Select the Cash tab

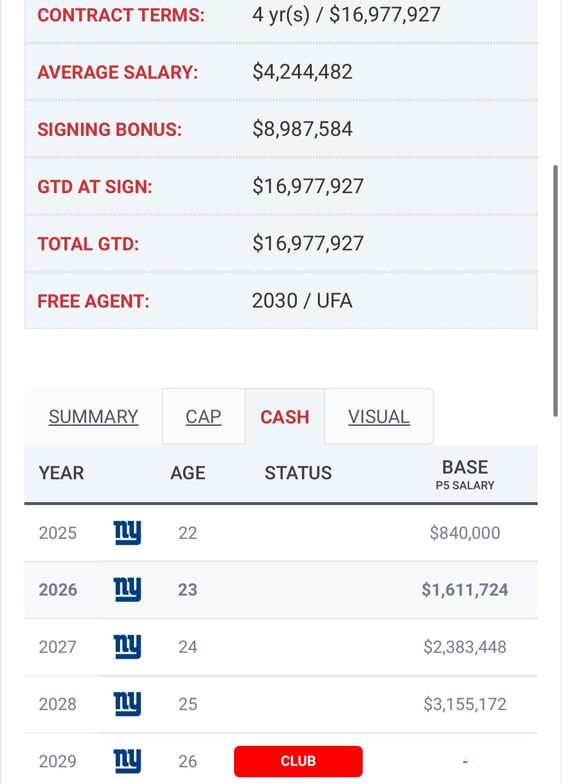coord(285,417)
